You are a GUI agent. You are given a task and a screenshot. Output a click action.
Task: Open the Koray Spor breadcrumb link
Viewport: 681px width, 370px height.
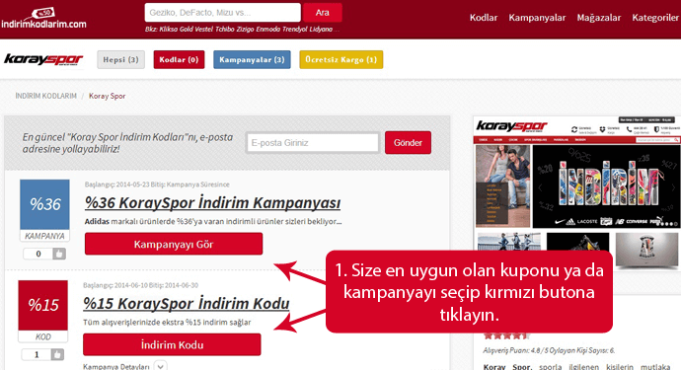pyautogui.click(x=107, y=96)
